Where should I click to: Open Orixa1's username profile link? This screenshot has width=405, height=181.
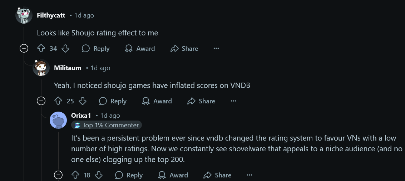tap(81, 116)
